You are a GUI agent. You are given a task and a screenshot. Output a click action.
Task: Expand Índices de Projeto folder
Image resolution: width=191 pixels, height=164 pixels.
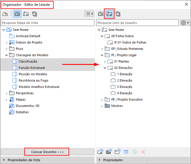[x=6, y=43]
